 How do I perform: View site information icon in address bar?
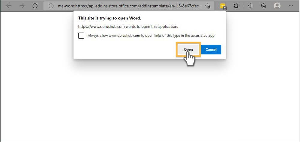[x=51, y=6]
